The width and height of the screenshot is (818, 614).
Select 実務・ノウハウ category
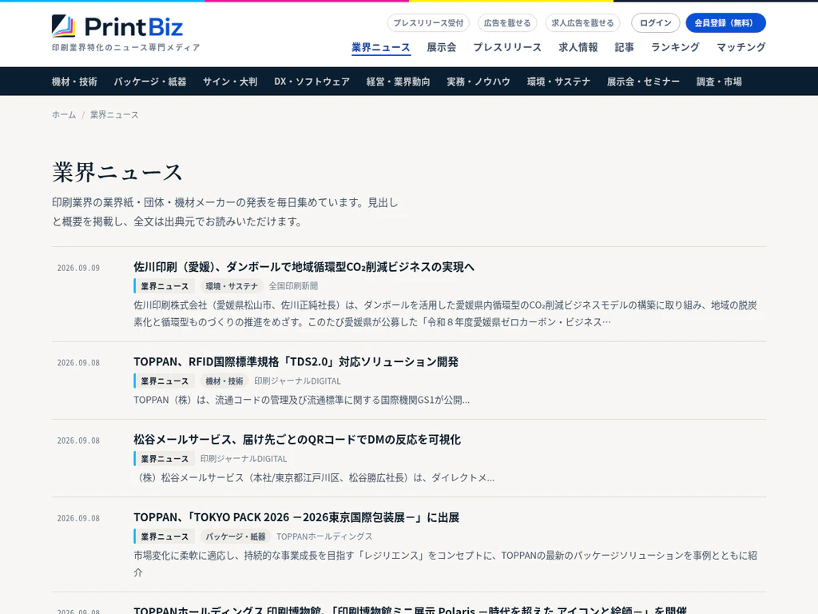tap(478, 82)
